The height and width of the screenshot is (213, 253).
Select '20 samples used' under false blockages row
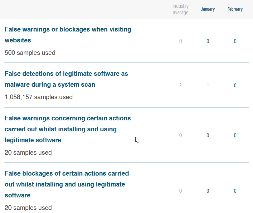(x=28, y=208)
